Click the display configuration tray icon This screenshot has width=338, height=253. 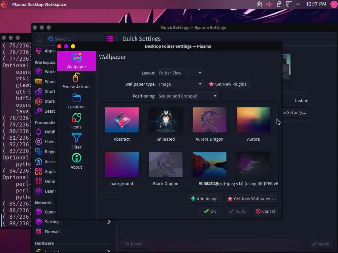289,4
